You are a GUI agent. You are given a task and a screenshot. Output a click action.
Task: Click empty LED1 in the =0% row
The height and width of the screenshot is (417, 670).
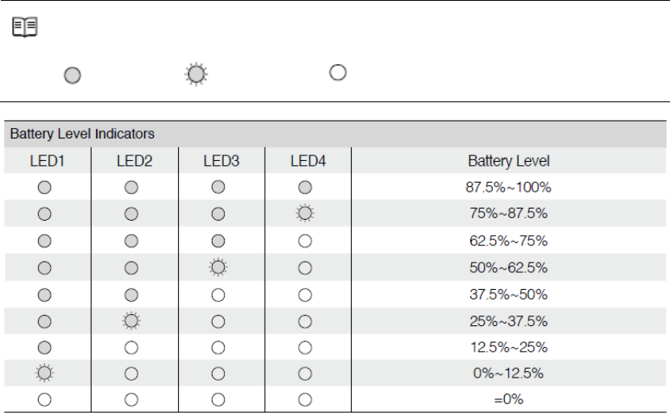tap(44, 400)
